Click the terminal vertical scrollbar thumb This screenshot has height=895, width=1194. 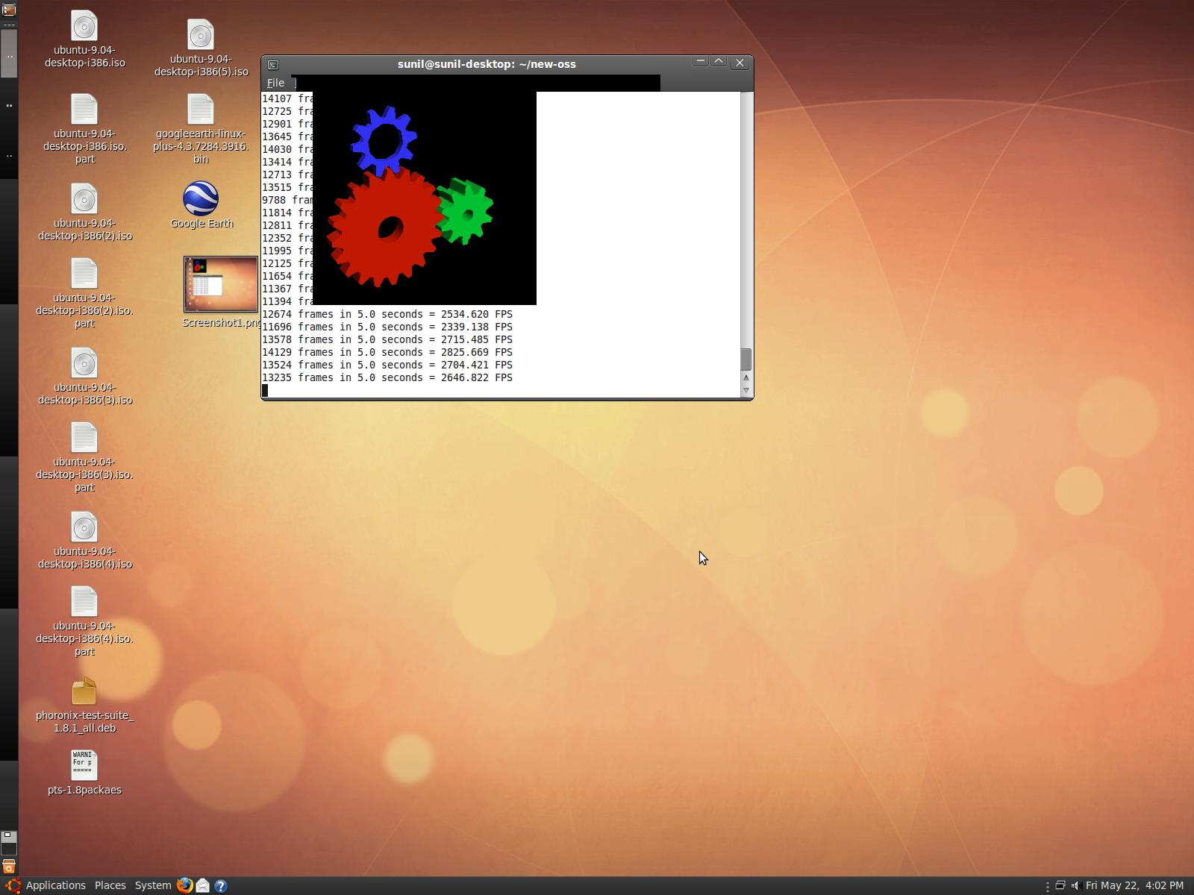pyautogui.click(x=746, y=359)
